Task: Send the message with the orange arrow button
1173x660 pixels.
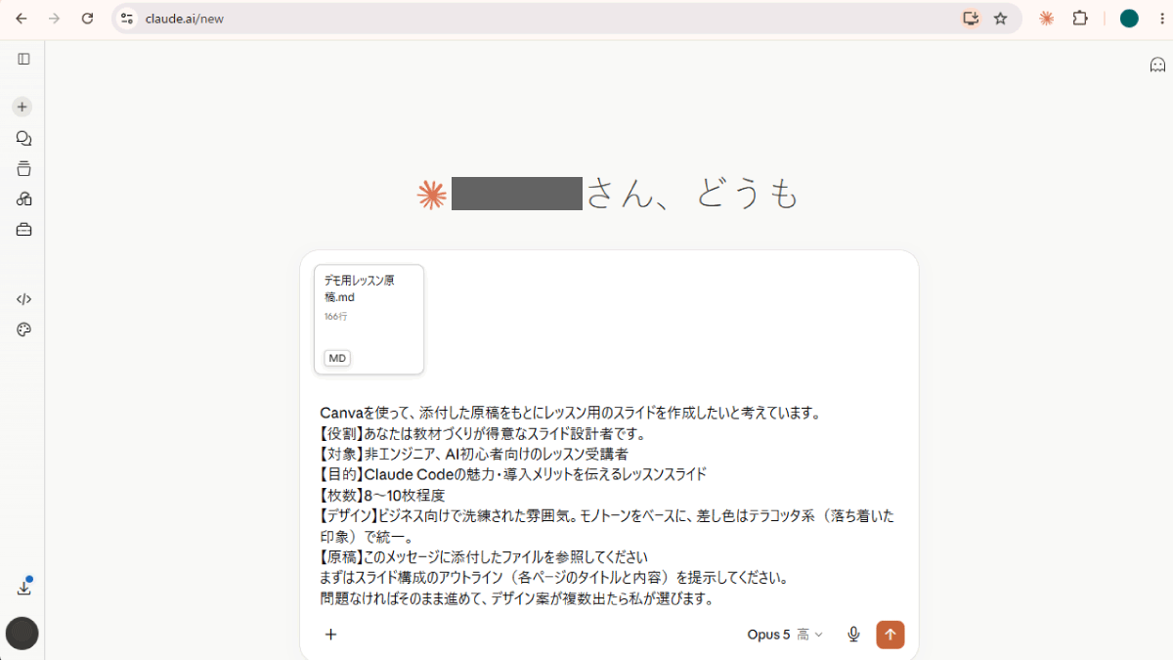Action: tap(891, 635)
